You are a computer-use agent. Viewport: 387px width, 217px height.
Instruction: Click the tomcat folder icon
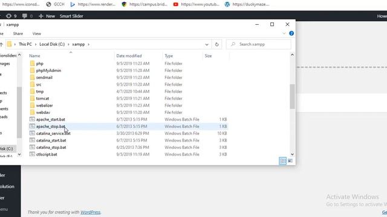tap(32, 98)
